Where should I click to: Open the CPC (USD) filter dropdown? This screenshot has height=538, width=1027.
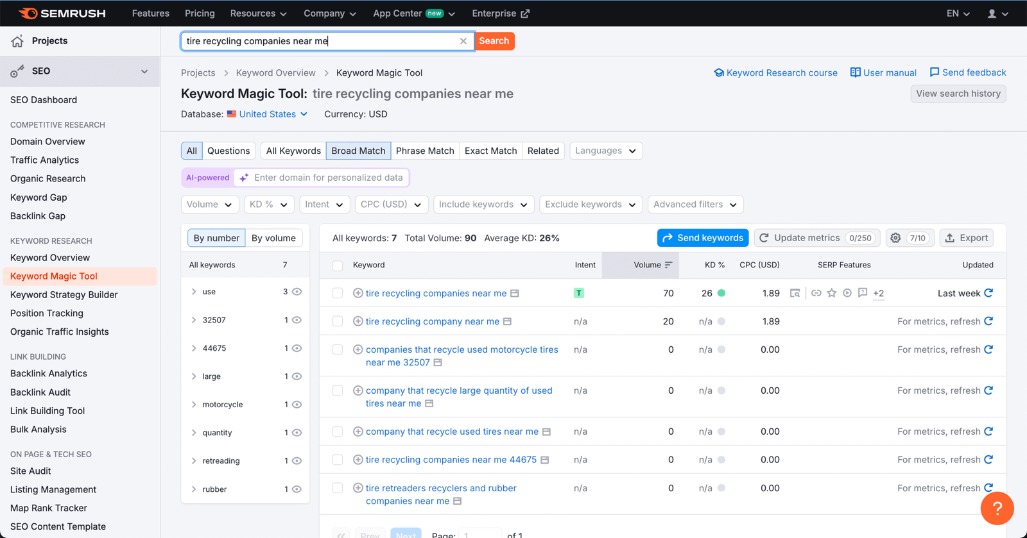pyautogui.click(x=392, y=205)
